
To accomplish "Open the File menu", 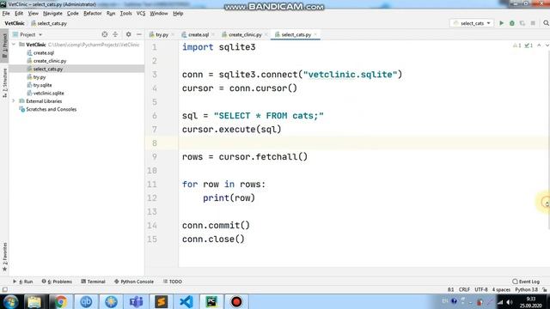I will [6, 14].
